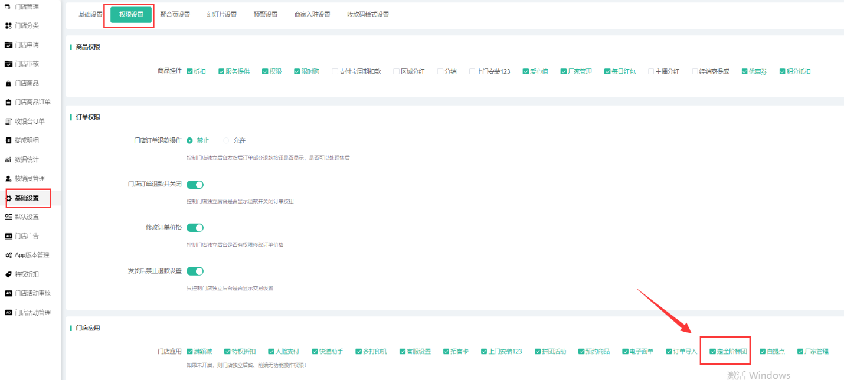This screenshot has height=380, width=844.
Task: Click the 特权折扣 tag icon in sidebar
Action: pyautogui.click(x=8, y=274)
